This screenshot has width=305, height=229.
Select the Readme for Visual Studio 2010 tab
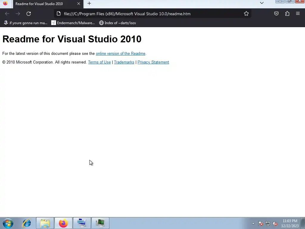point(48,4)
